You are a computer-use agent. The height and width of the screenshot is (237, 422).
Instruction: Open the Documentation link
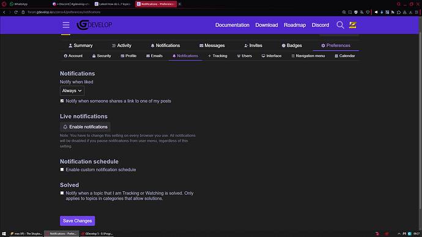coord(232,25)
